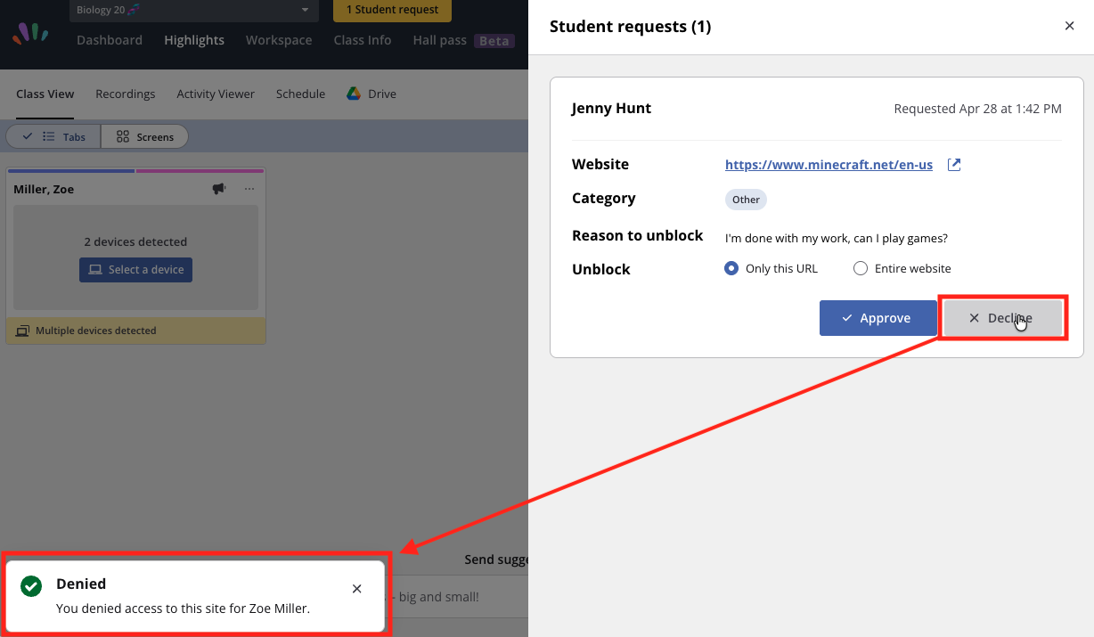The image size is (1094, 637).
Task: Click the Miller, Zoe student name
Action: point(44,189)
